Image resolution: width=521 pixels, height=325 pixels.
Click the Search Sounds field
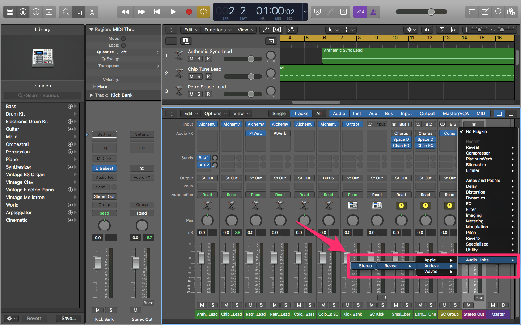click(x=43, y=95)
